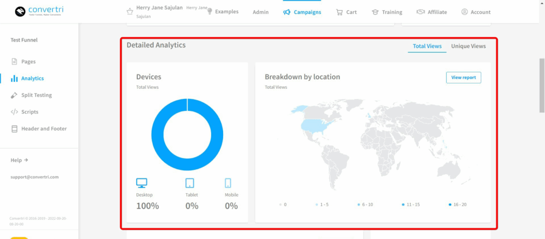Open the Account menu
The height and width of the screenshot is (239, 545).
(476, 12)
